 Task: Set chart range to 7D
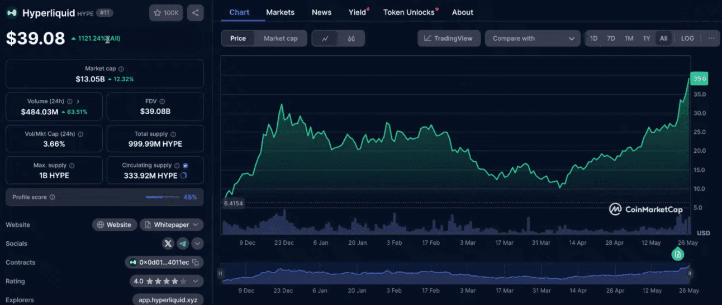click(x=611, y=38)
